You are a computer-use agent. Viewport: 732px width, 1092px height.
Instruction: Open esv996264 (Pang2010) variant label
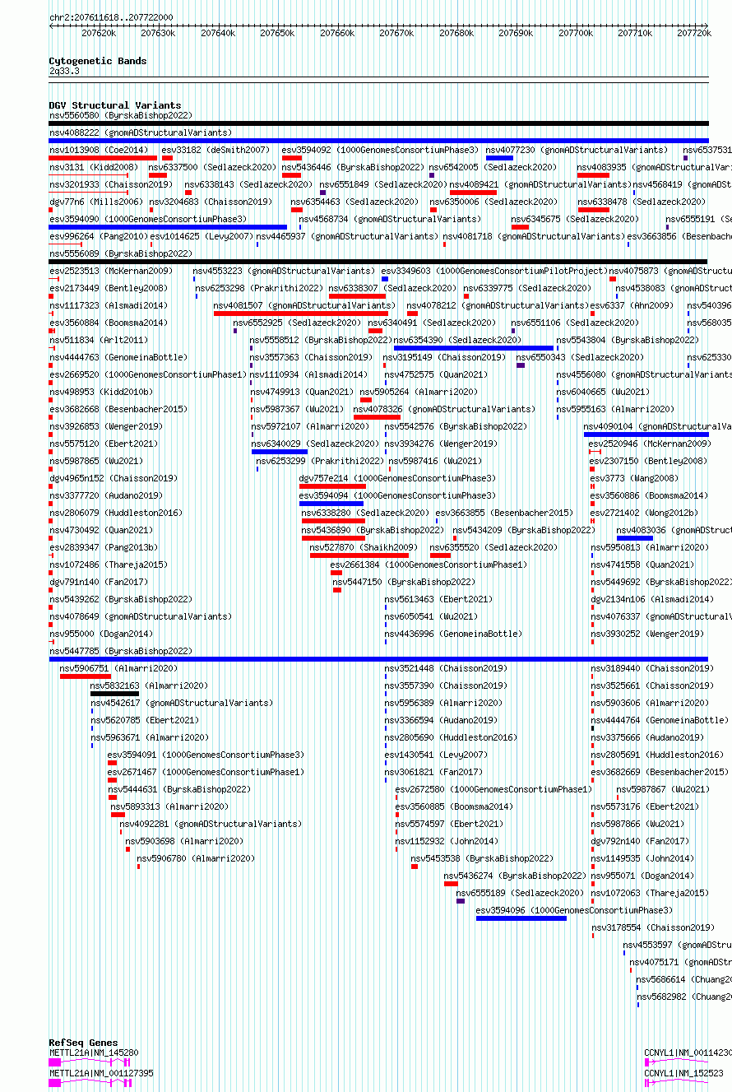coord(99,236)
